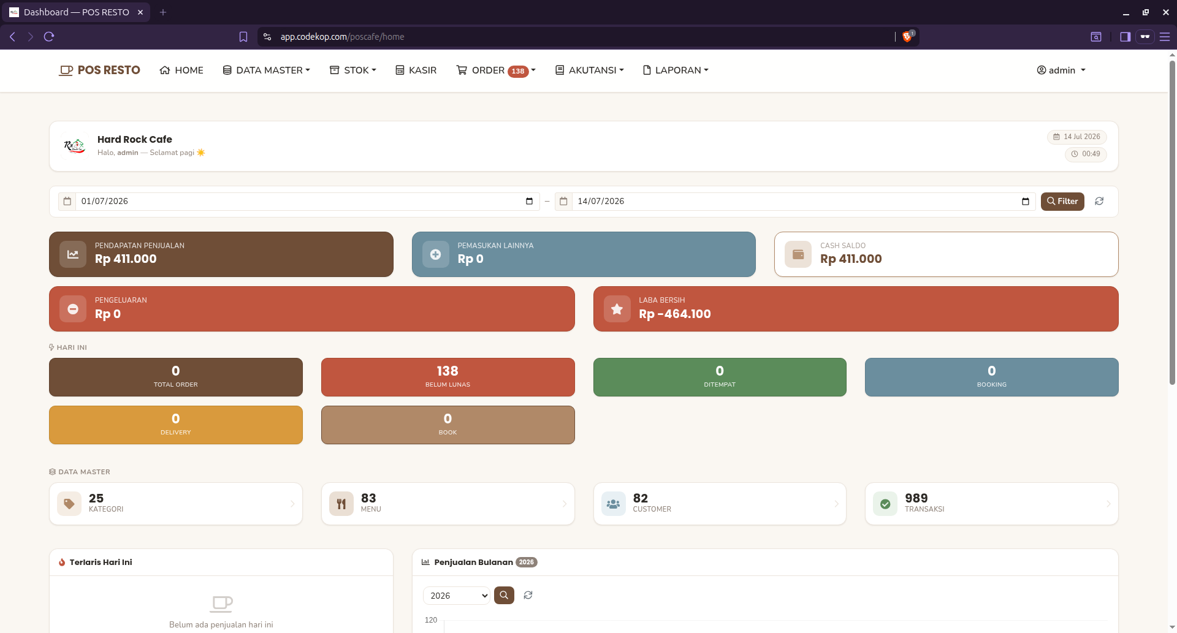
Task: Click the end date field 14/07/2026
Action: pos(804,201)
